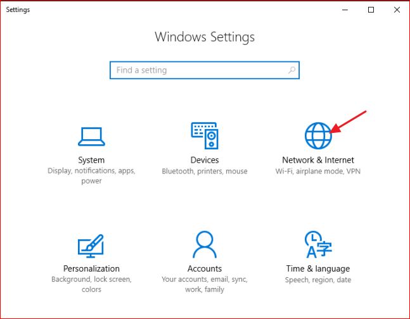Click the magnifier search icon
Viewport: 410px width, 319px height.
[x=291, y=70]
